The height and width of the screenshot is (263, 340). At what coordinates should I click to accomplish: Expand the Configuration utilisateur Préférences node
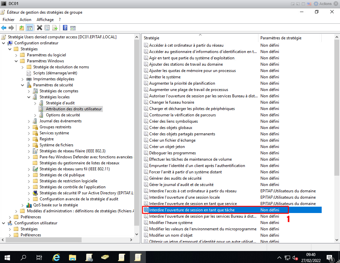tap(10, 235)
